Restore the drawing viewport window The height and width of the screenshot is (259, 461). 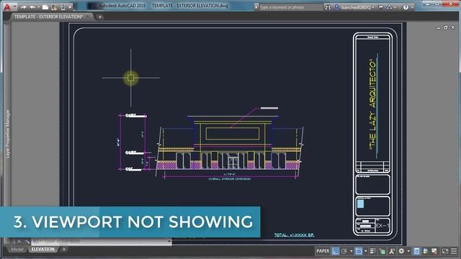[445, 27]
